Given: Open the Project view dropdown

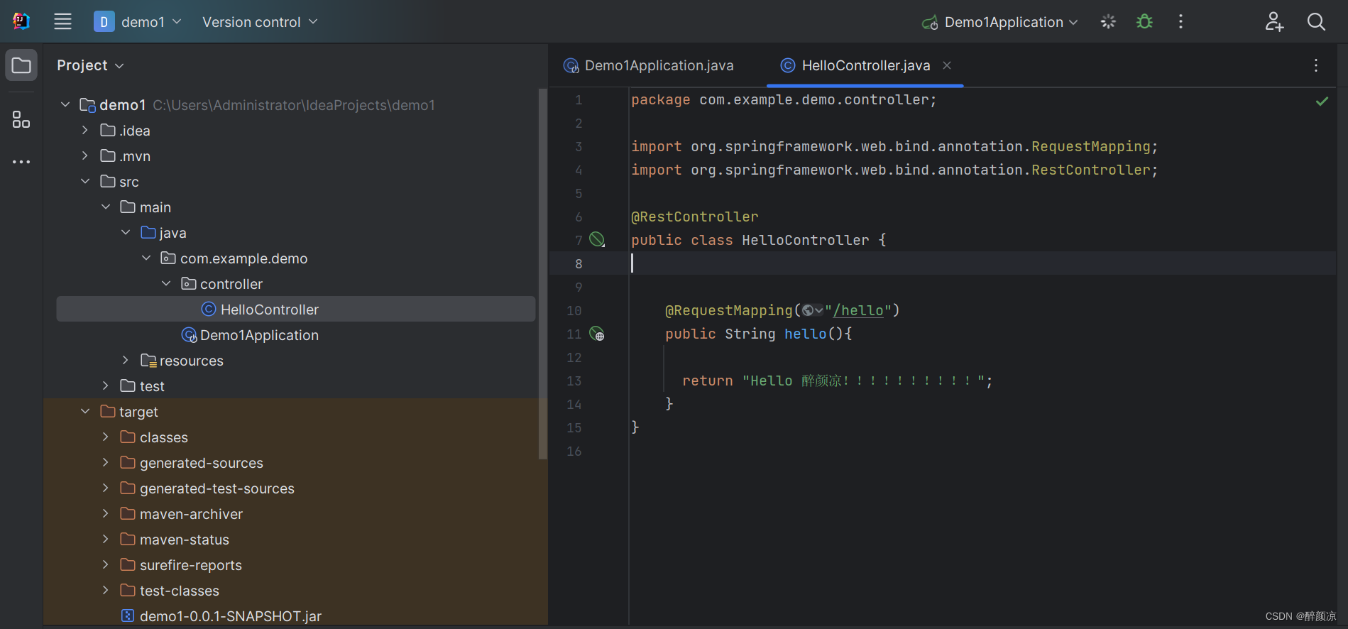Looking at the screenshot, I should point(90,65).
